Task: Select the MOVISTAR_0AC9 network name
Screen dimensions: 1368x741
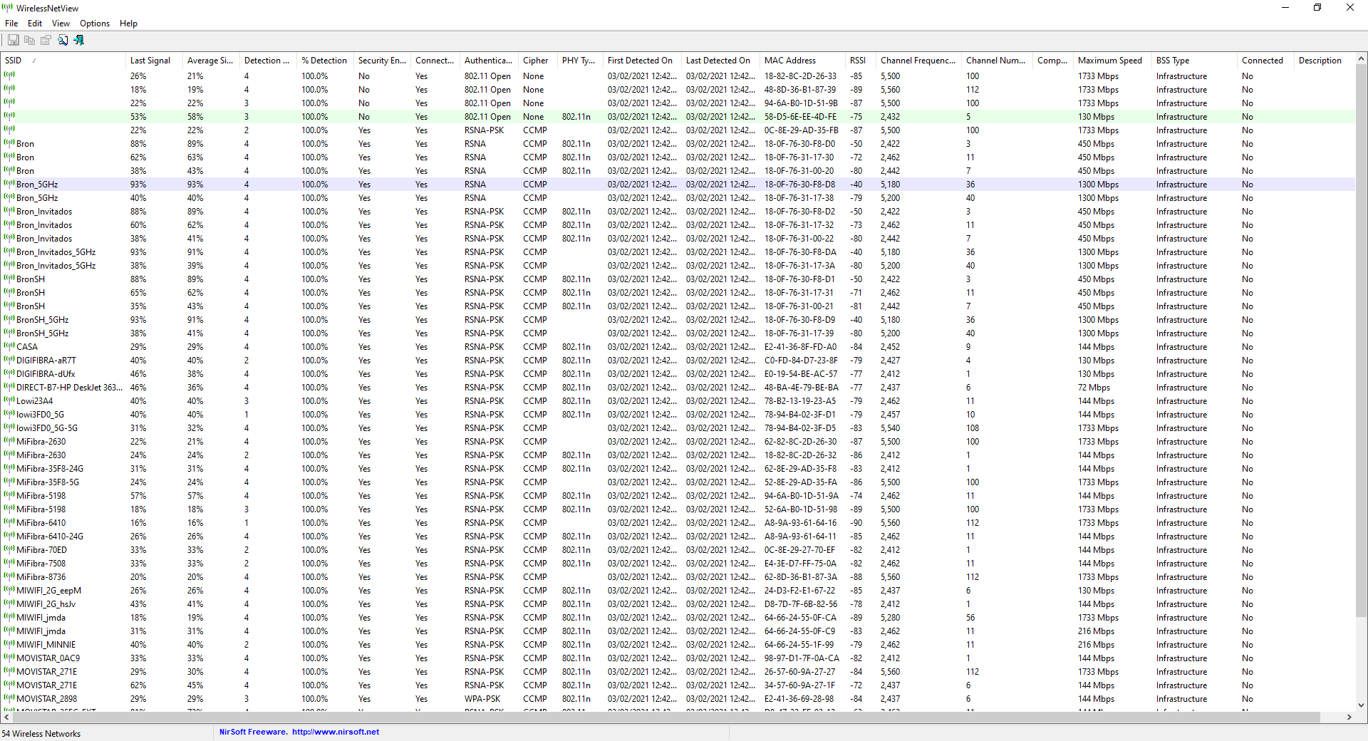Action: (48, 658)
